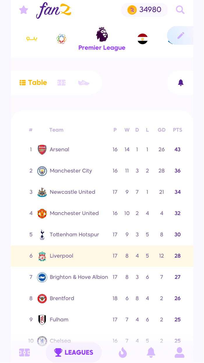Open the LEAGUES section
The width and height of the screenshot is (204, 363).
coord(73,352)
